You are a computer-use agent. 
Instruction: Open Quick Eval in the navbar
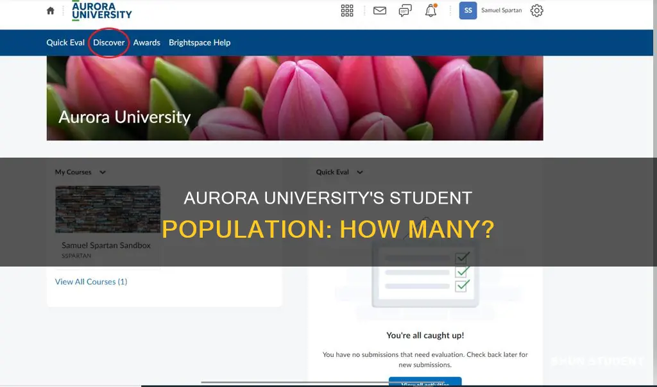pos(65,43)
